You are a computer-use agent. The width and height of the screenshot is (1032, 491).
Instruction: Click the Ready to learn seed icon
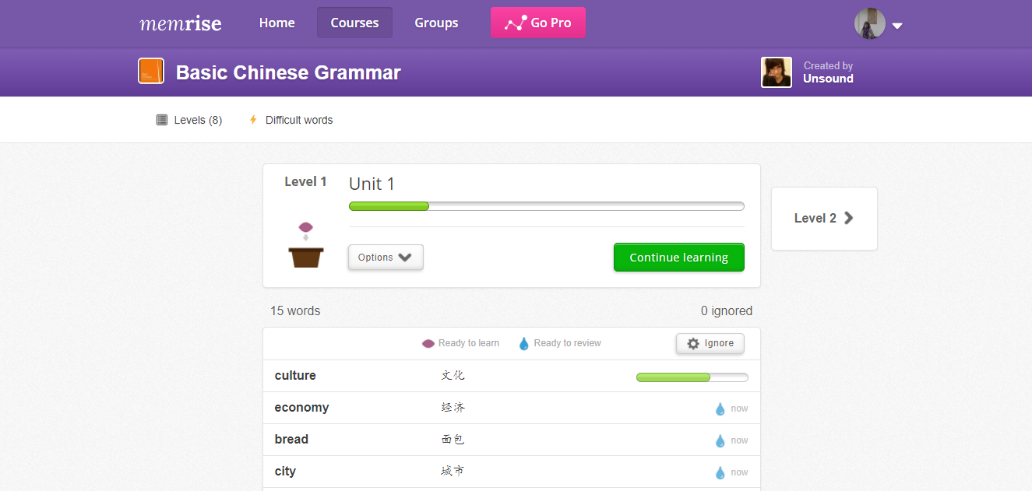click(428, 344)
